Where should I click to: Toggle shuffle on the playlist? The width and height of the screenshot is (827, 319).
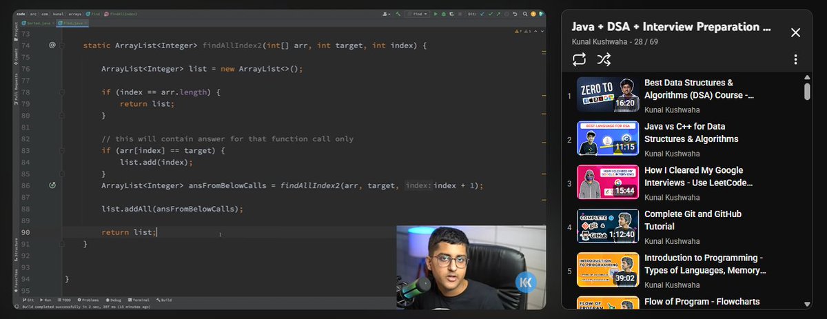click(x=604, y=59)
